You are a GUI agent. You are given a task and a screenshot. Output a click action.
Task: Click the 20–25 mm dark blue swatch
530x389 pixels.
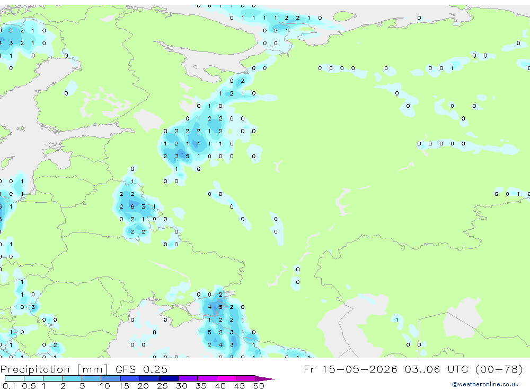click(x=149, y=378)
